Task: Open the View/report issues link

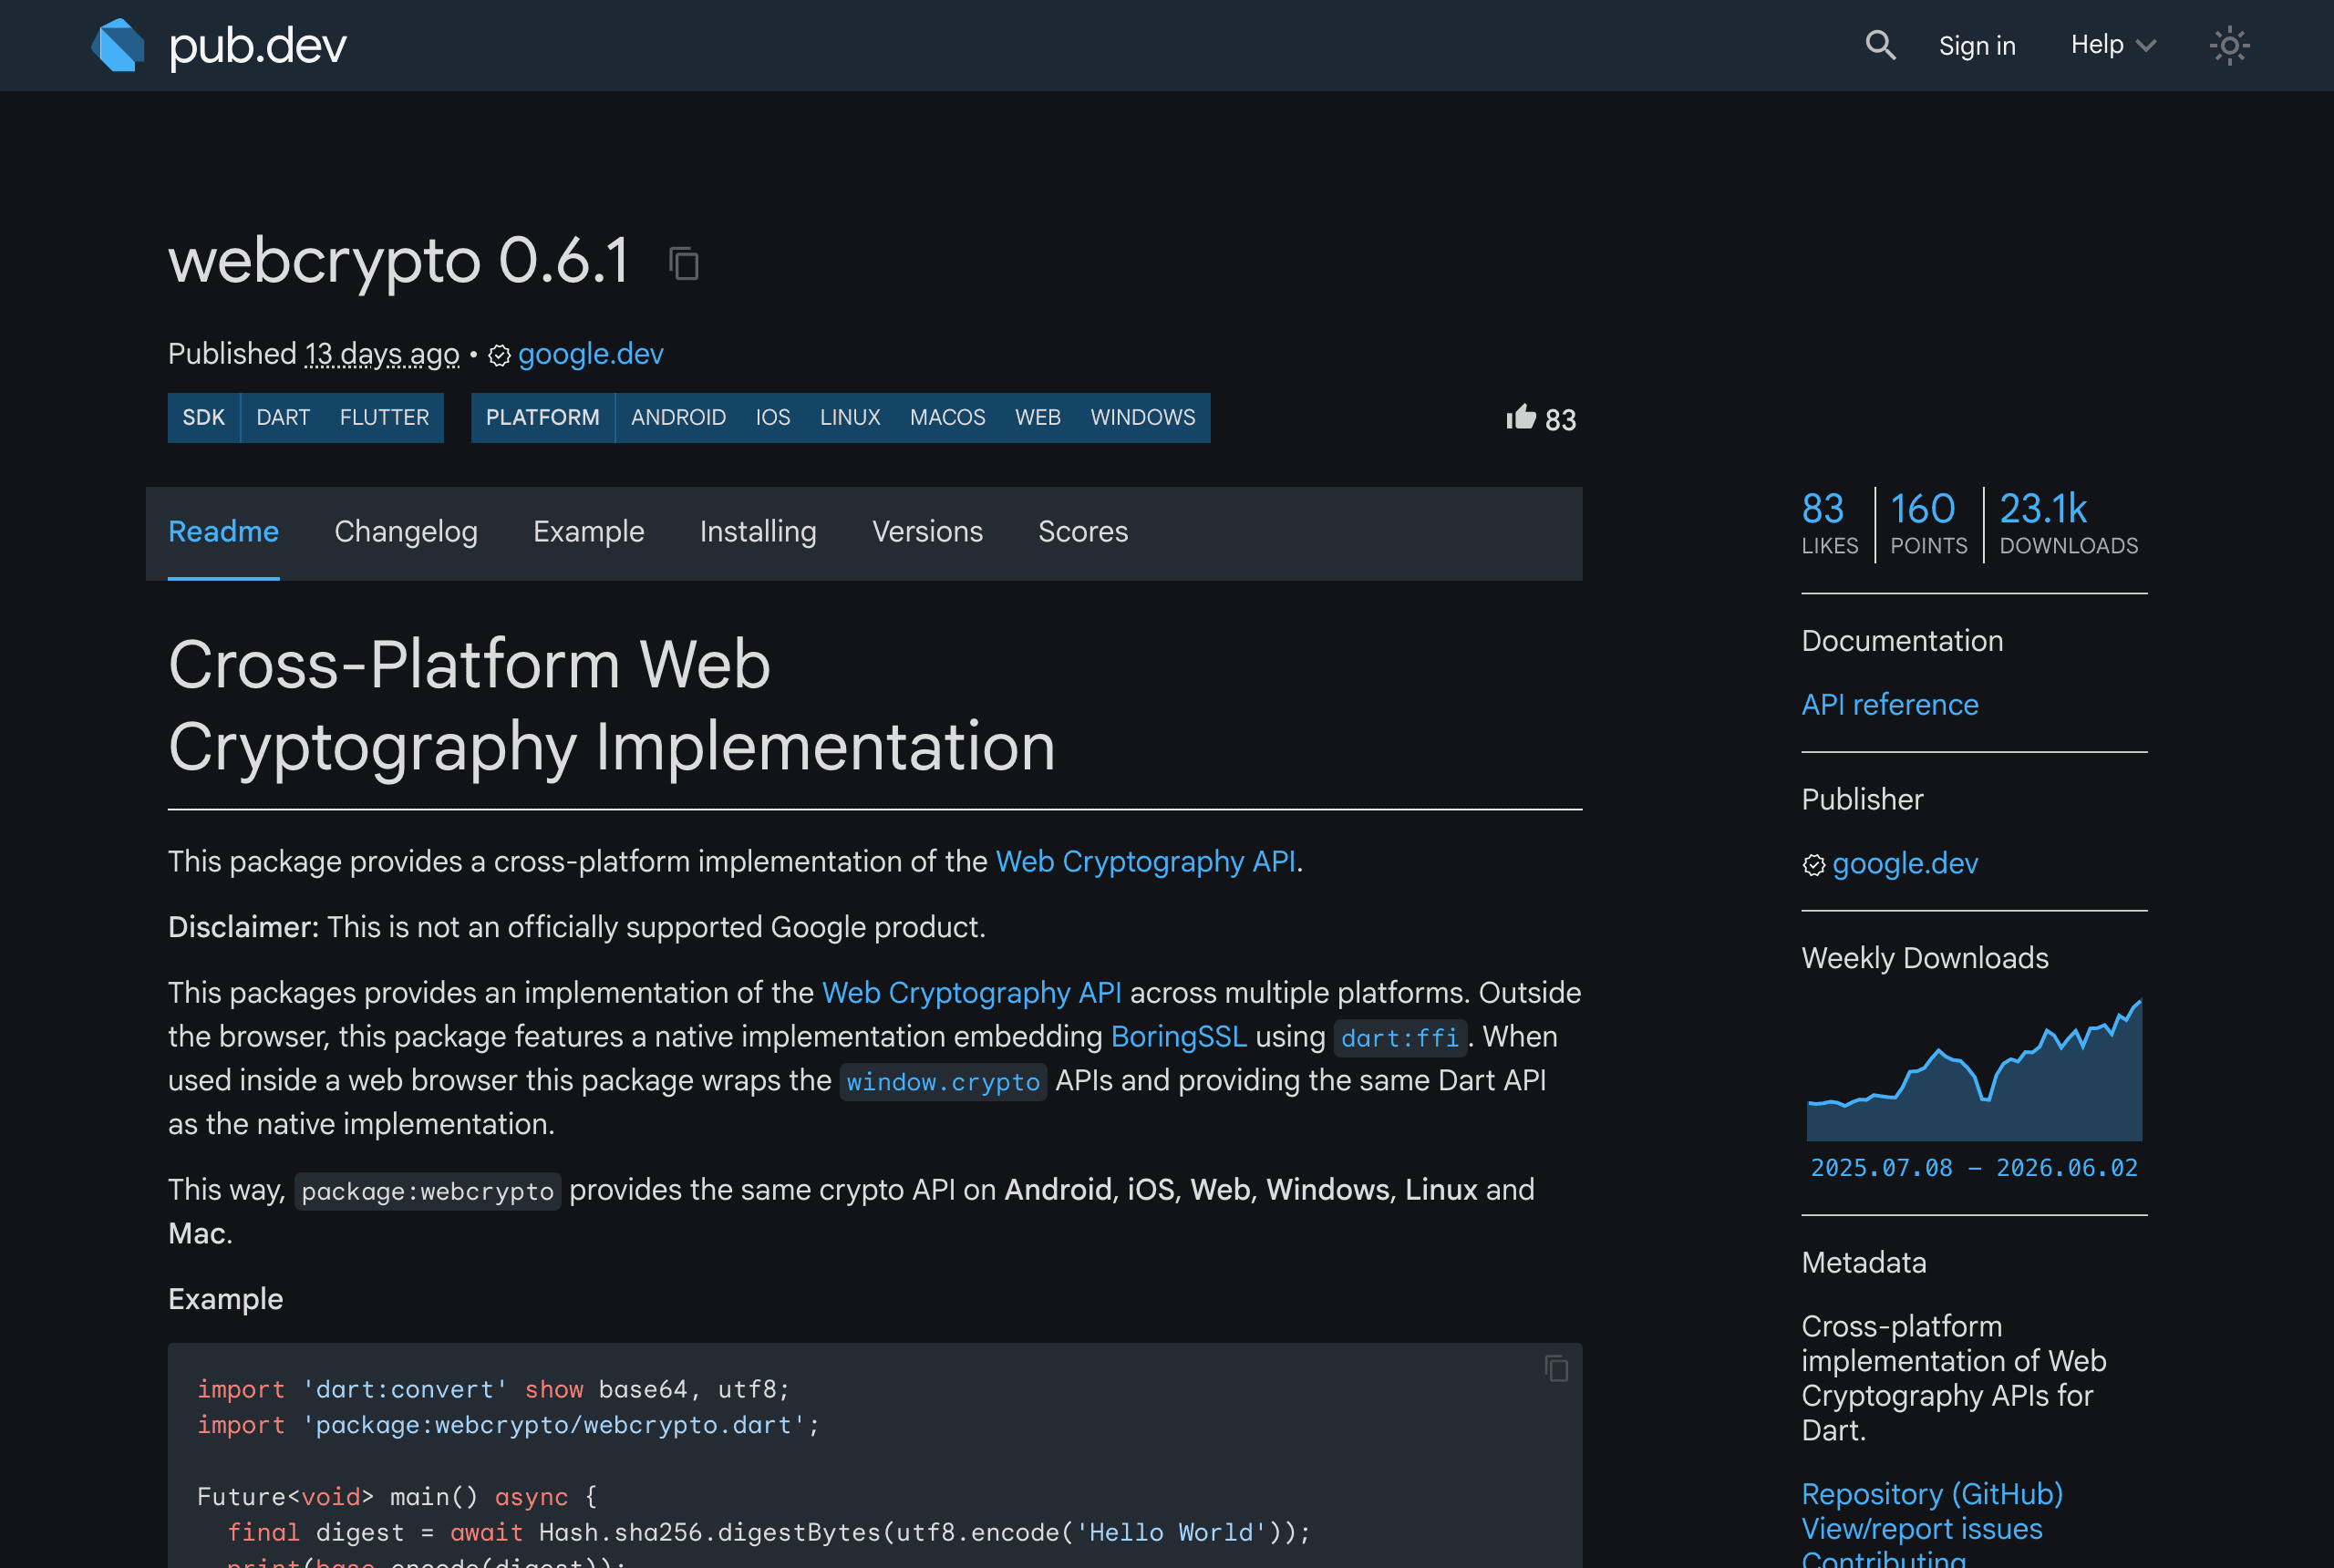Action: [x=1922, y=1529]
